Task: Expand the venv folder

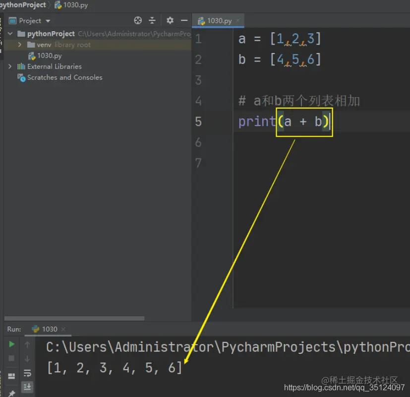Action: pyautogui.click(x=20, y=45)
